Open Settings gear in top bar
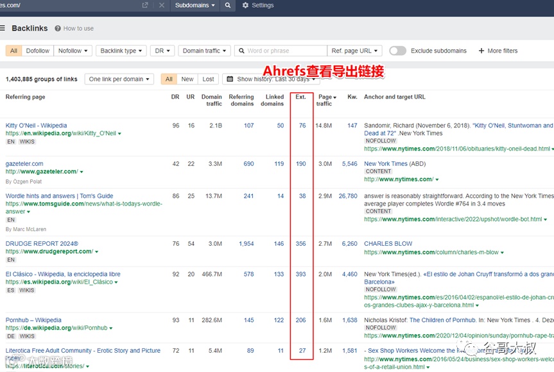The height and width of the screenshot is (372, 554). click(x=246, y=5)
